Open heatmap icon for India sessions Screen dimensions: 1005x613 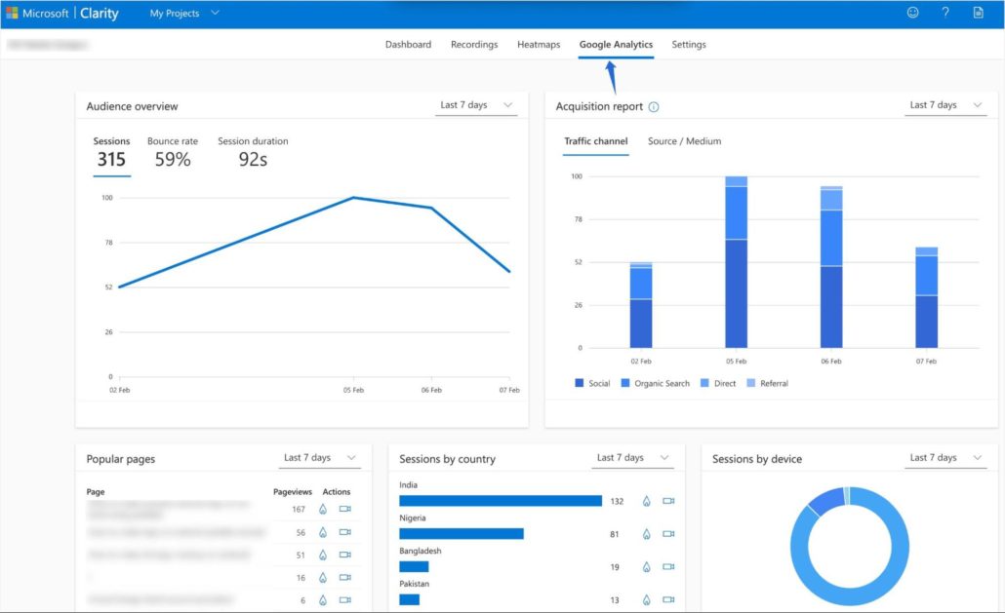tap(647, 501)
